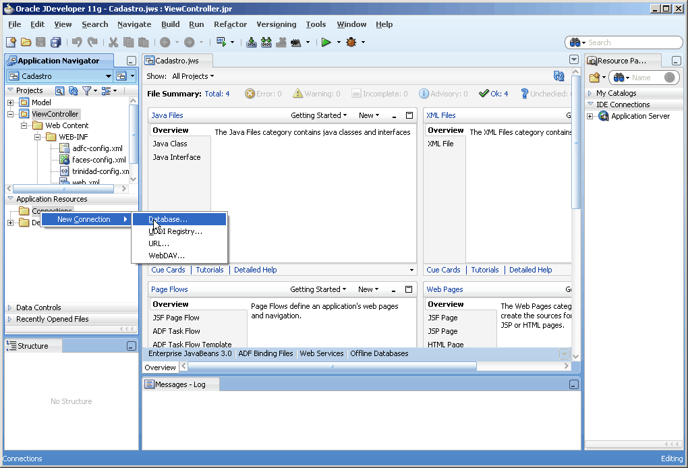Viewport: 688px width, 468px height.
Task: Open the Cue Cards link under Java Files
Action: tap(168, 270)
